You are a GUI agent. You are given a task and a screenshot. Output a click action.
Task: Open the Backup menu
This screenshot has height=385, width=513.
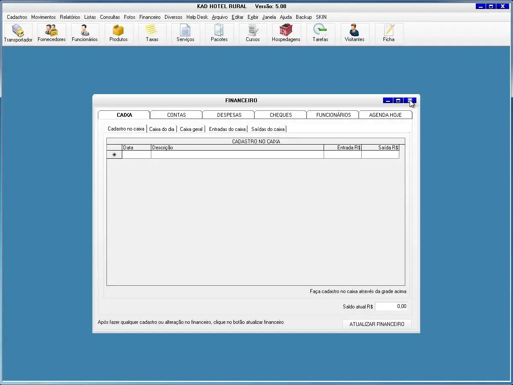(x=304, y=17)
